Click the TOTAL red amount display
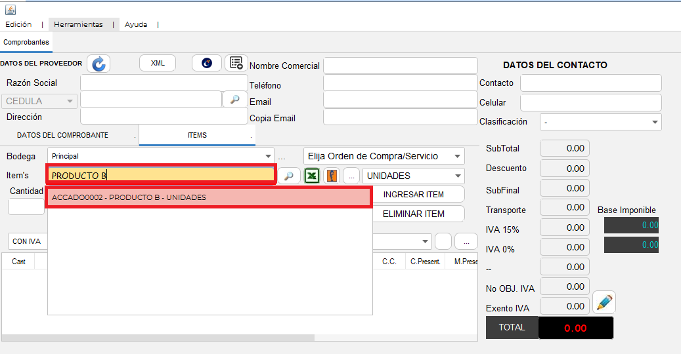The width and height of the screenshot is (681, 354). tap(576, 328)
